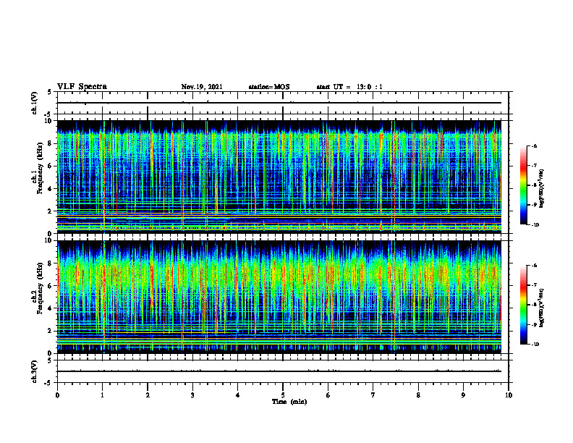This screenshot has height=443, width=573.
Task: Click the "8" kHz tick on ch.2 axis
Action: [50, 263]
